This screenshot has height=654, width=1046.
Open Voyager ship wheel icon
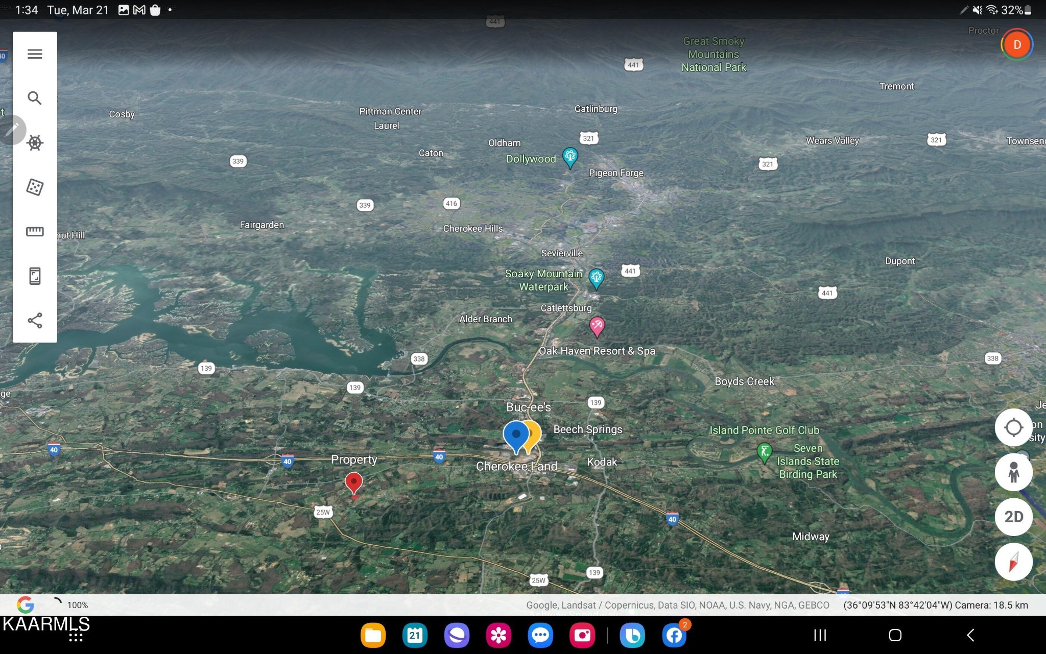point(35,142)
